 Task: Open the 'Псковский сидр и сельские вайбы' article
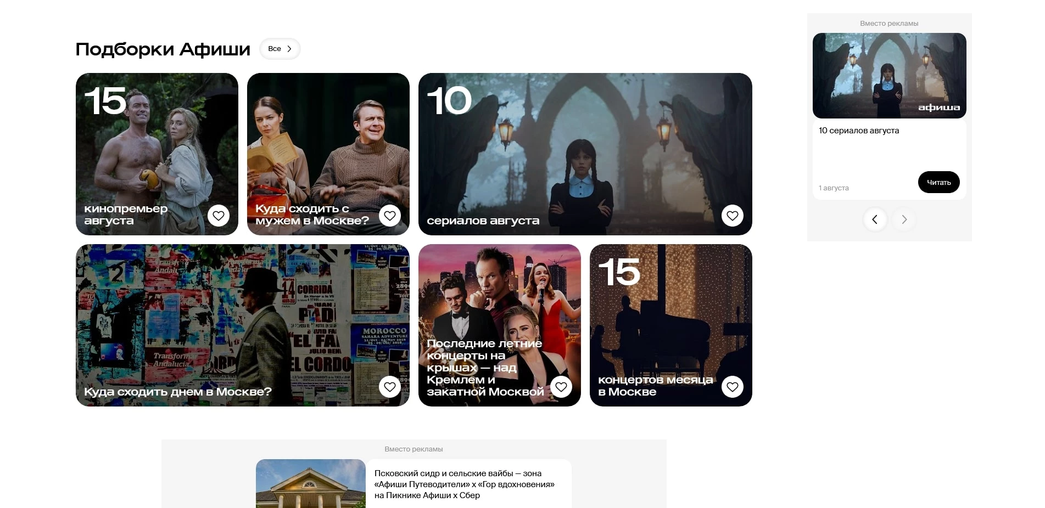tap(465, 484)
